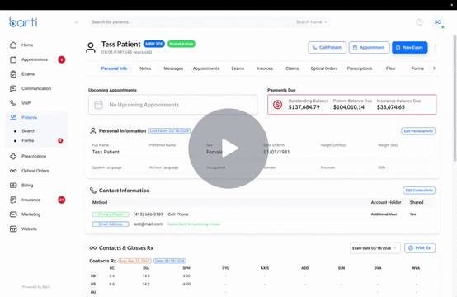Switch to the Forms tab

[x=417, y=68]
